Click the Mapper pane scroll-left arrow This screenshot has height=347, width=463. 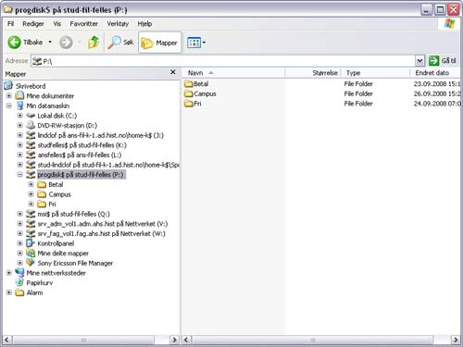[x=7, y=340]
